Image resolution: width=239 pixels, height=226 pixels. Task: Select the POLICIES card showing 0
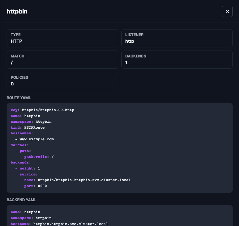point(62,81)
